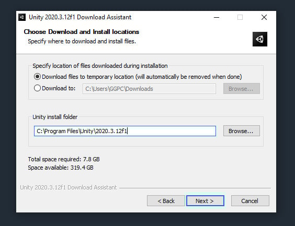The width and height of the screenshot is (295, 226).
Task: Click Next to continue installation
Action: (x=205, y=201)
